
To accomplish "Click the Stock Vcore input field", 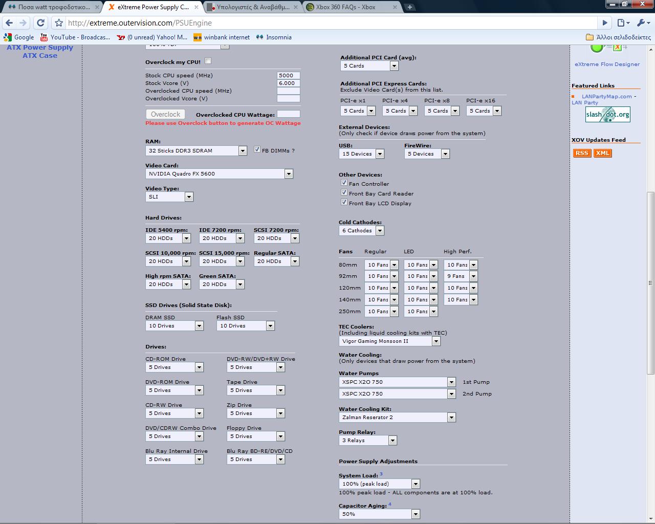I will (289, 83).
